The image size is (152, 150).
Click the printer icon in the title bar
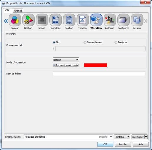click(x=4, y=3)
